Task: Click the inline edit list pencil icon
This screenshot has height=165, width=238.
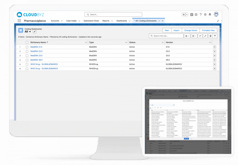Action: pos(205,36)
